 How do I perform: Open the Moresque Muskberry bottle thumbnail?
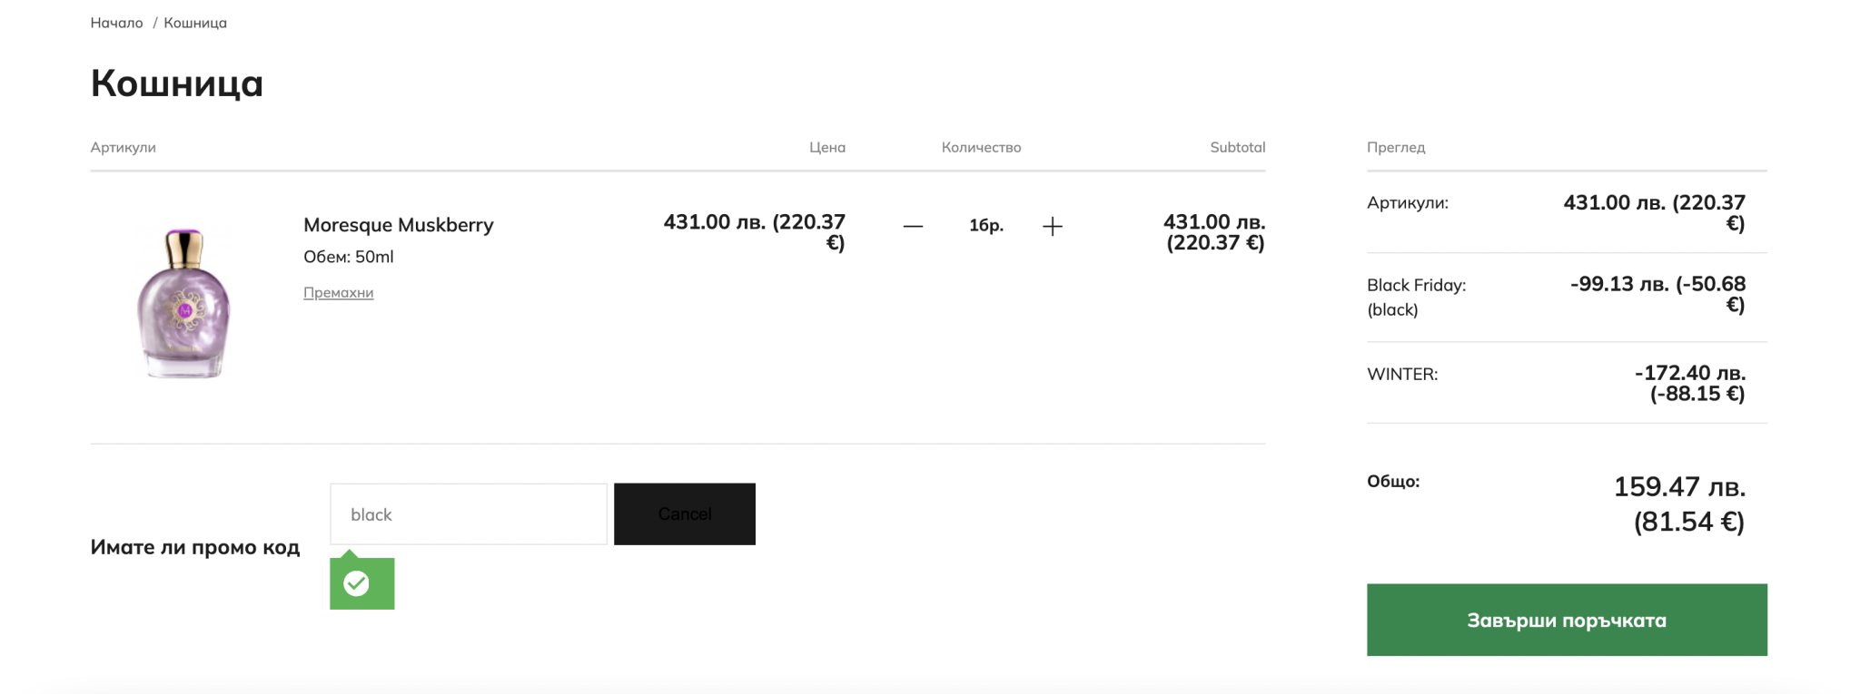tap(184, 303)
